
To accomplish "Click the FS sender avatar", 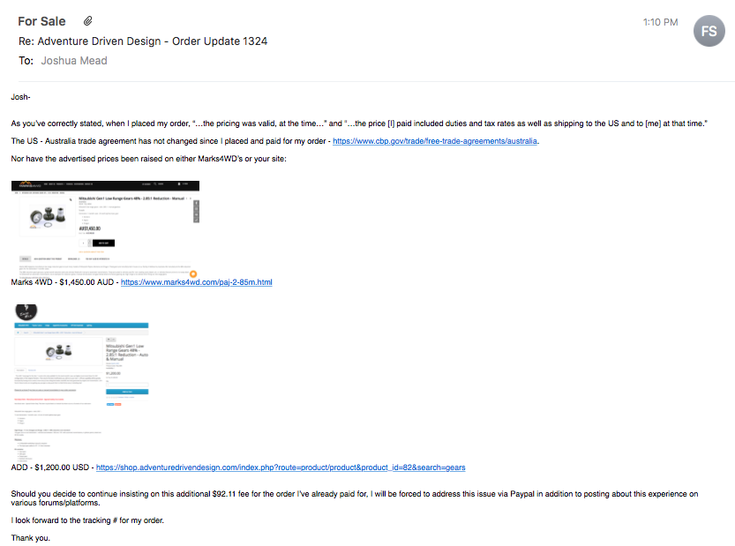I will point(709,31).
